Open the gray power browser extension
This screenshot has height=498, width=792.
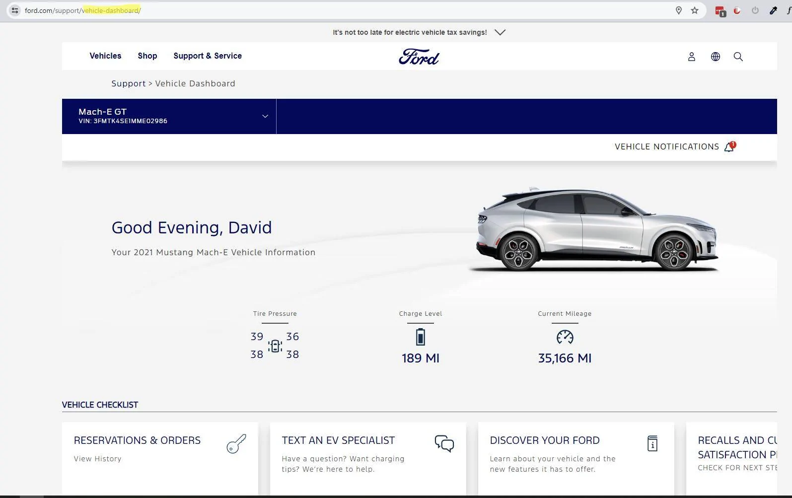point(755,10)
